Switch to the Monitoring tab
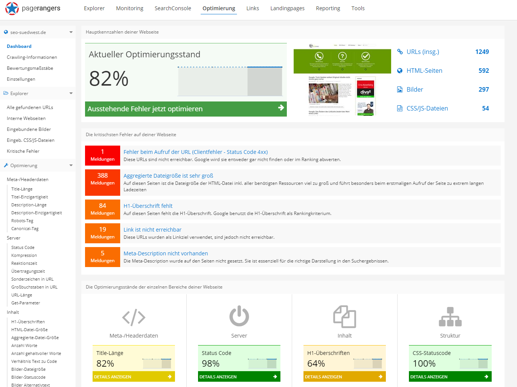 click(x=130, y=8)
